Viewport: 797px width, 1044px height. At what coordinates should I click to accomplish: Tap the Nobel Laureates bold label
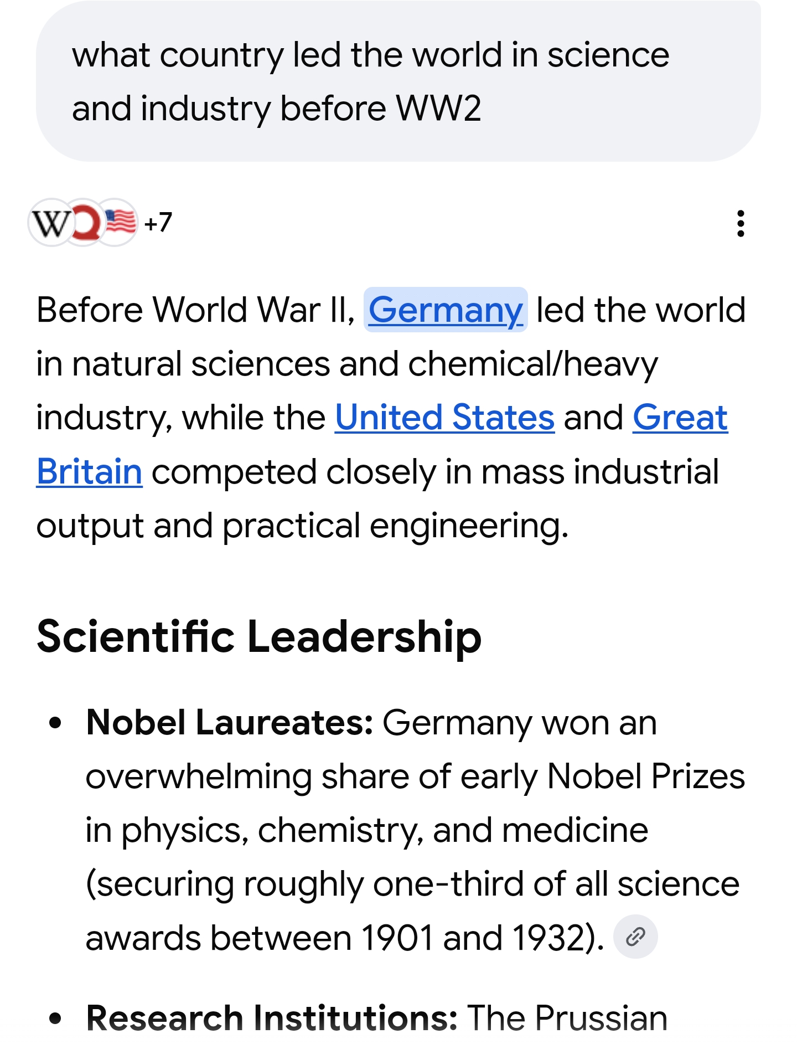pyautogui.click(x=230, y=723)
